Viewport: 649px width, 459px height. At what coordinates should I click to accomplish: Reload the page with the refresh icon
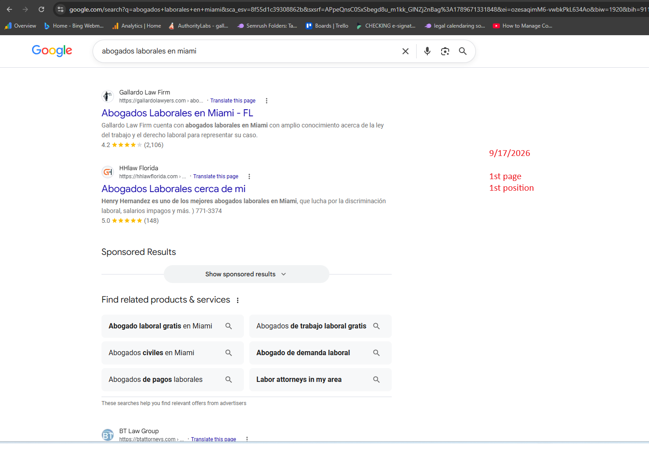pos(41,9)
